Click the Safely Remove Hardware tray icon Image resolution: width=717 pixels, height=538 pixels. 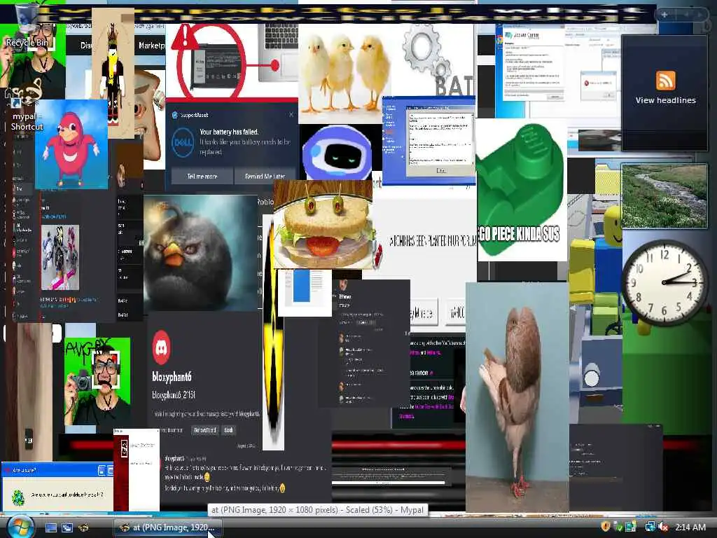[618, 527]
